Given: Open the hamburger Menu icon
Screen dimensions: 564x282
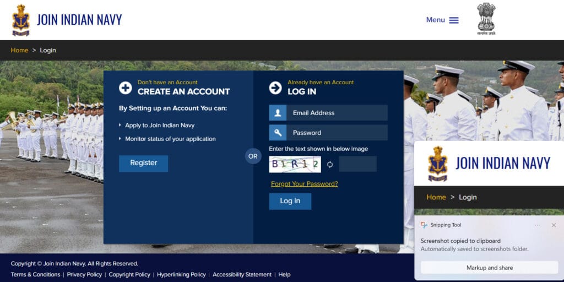Looking at the screenshot, I should [x=454, y=20].
